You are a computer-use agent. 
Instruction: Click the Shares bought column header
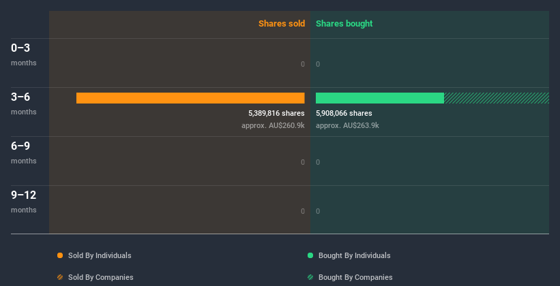(344, 24)
